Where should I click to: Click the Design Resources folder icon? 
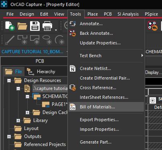pos(18,80)
